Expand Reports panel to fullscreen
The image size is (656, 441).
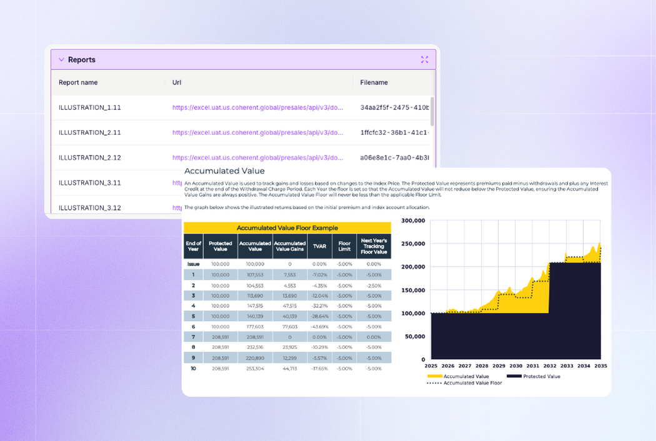[425, 60]
